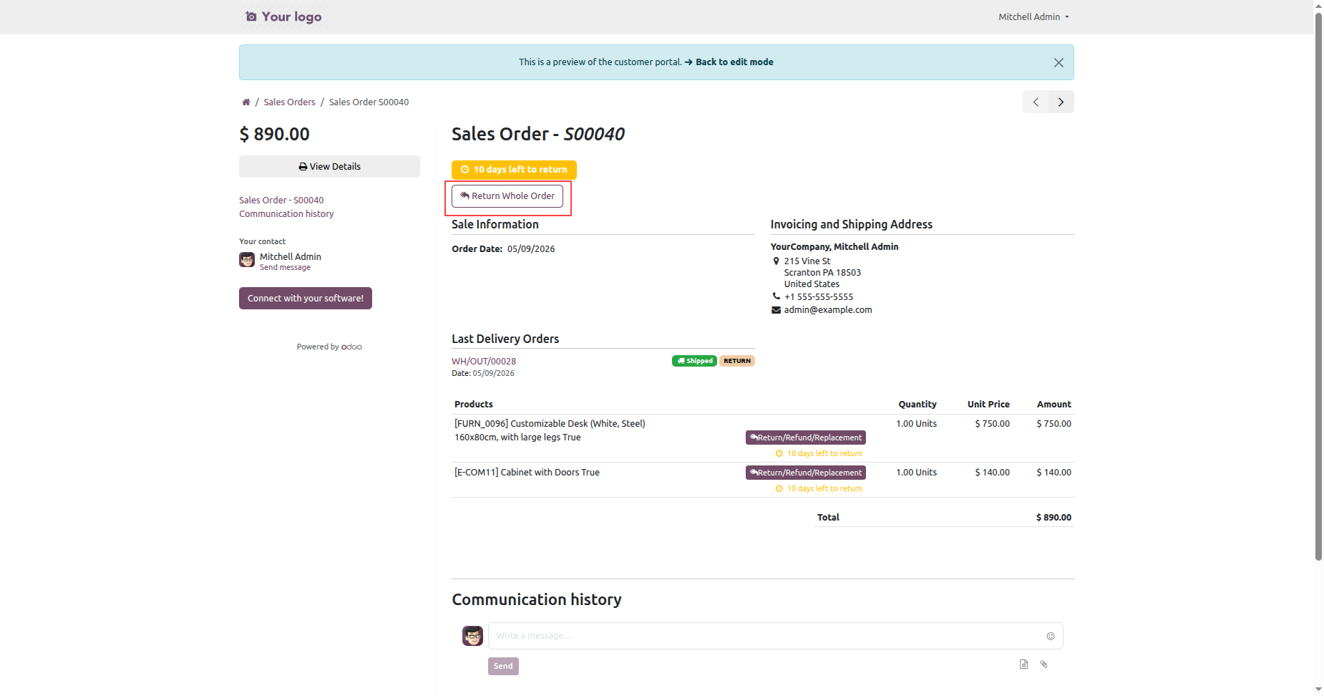Attach a file with paperclip icon

coord(1044,664)
